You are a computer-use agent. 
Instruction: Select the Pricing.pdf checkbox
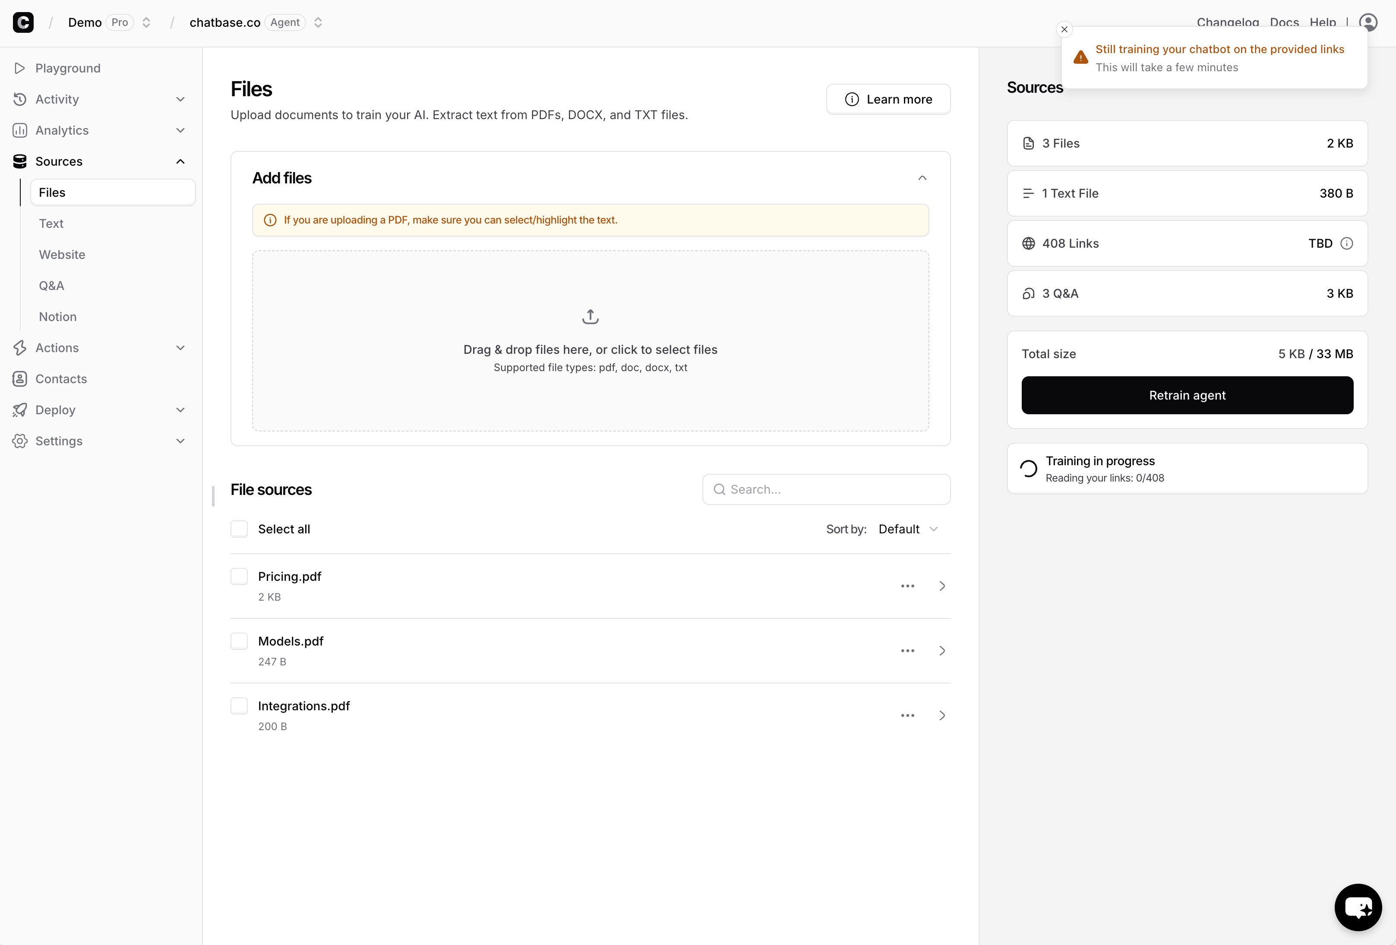click(239, 576)
